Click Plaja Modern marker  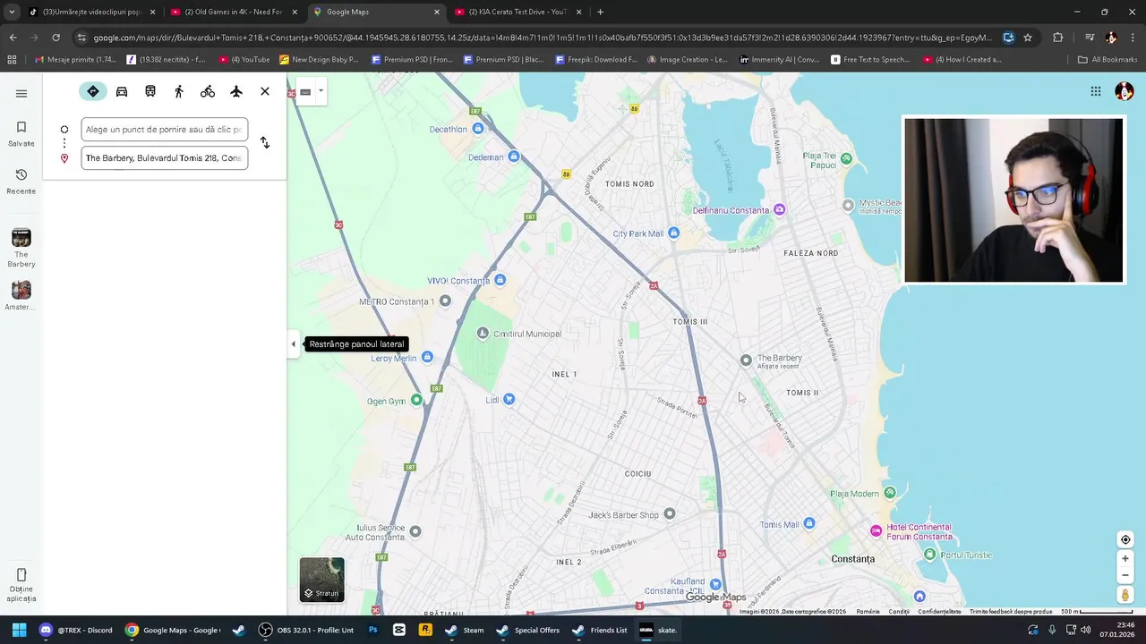click(889, 492)
